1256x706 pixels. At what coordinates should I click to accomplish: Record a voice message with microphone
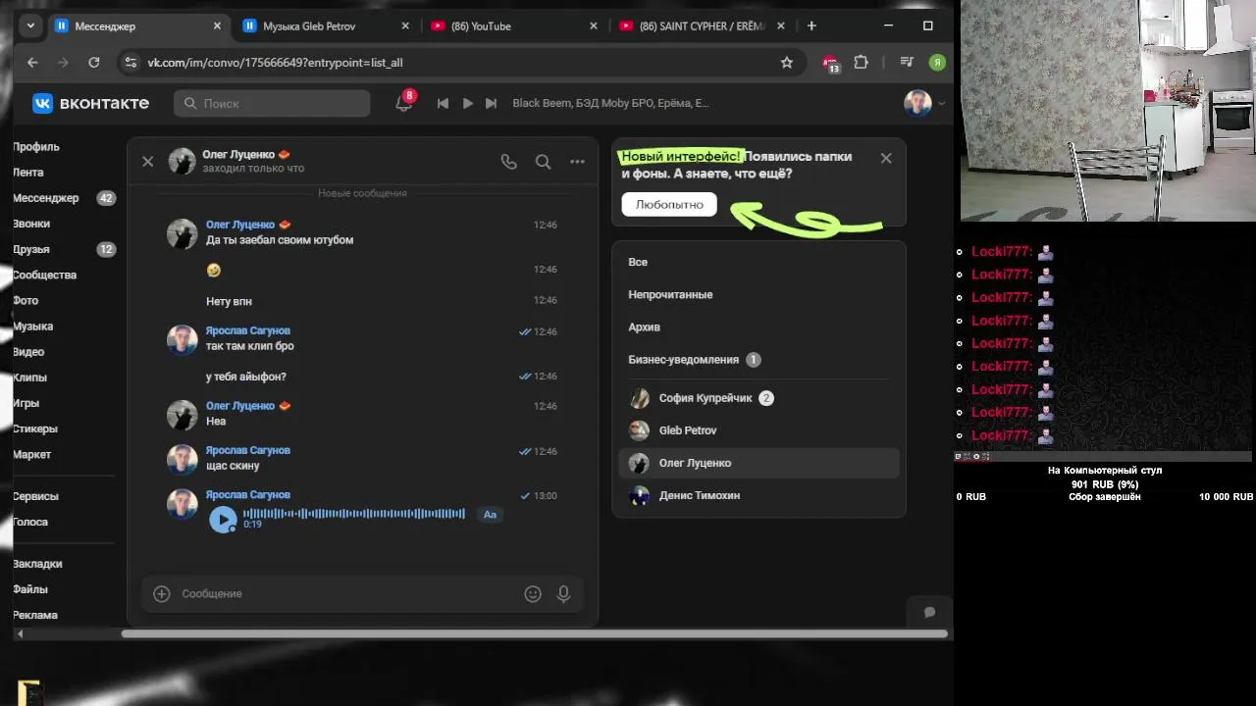[563, 593]
